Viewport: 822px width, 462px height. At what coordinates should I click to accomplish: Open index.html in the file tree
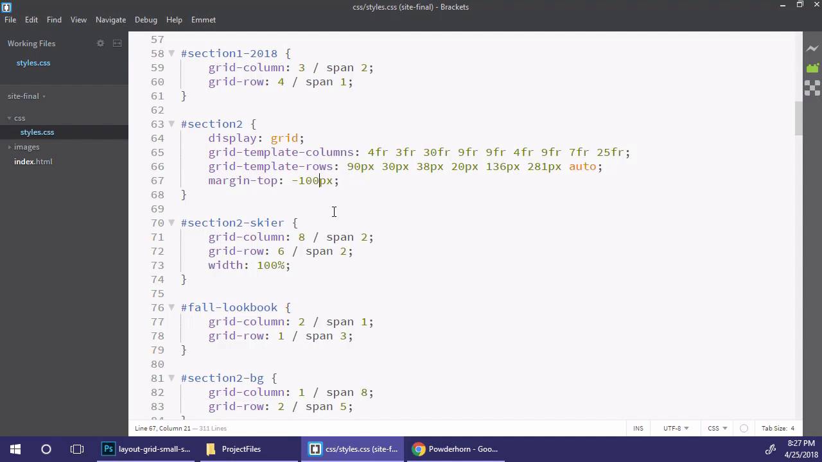coord(33,162)
